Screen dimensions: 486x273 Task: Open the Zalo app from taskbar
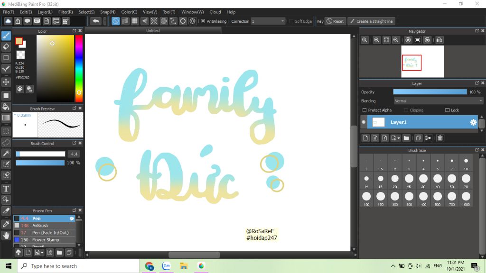coord(167,266)
